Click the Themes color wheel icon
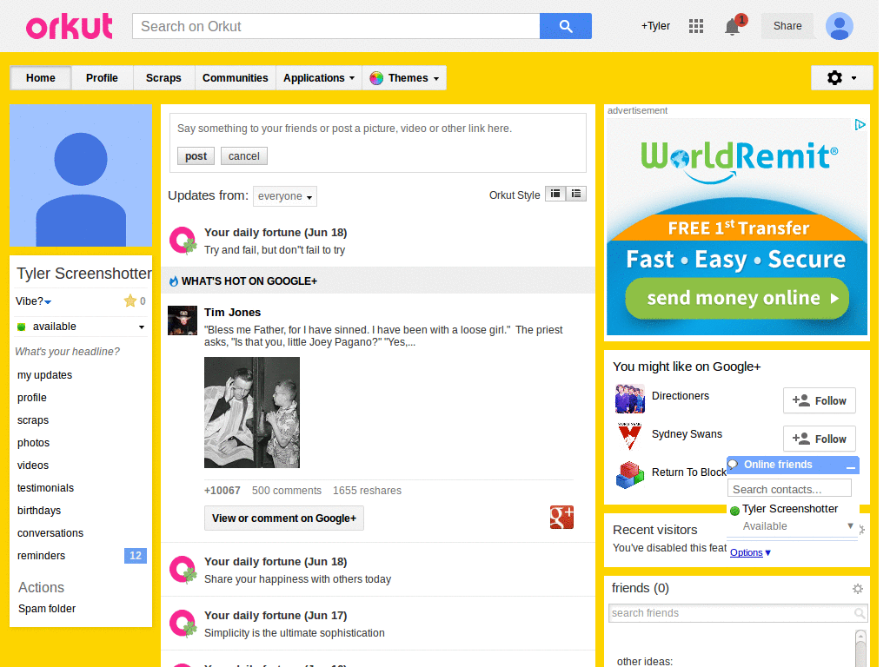This screenshot has width=890, height=667. (376, 78)
